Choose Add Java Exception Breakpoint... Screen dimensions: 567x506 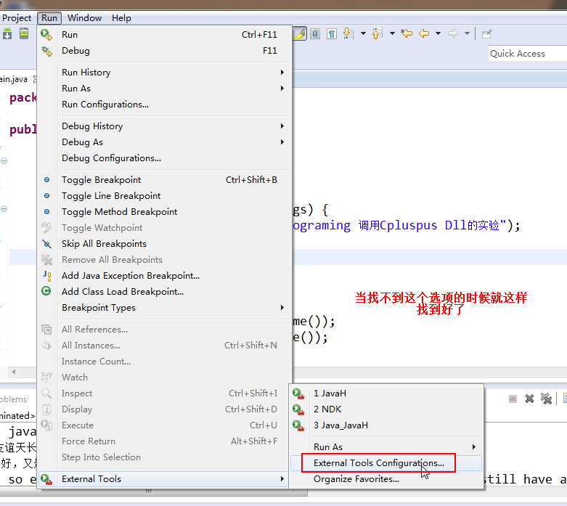click(x=165, y=276)
